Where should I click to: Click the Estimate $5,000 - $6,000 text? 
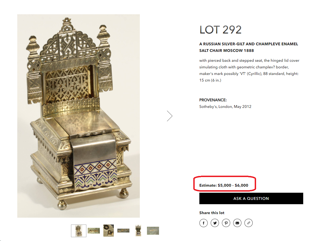point(224,185)
